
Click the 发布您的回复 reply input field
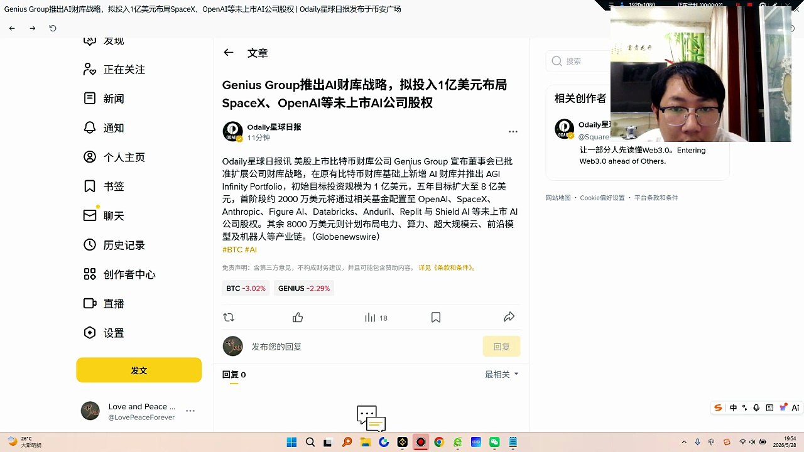tap(364, 347)
